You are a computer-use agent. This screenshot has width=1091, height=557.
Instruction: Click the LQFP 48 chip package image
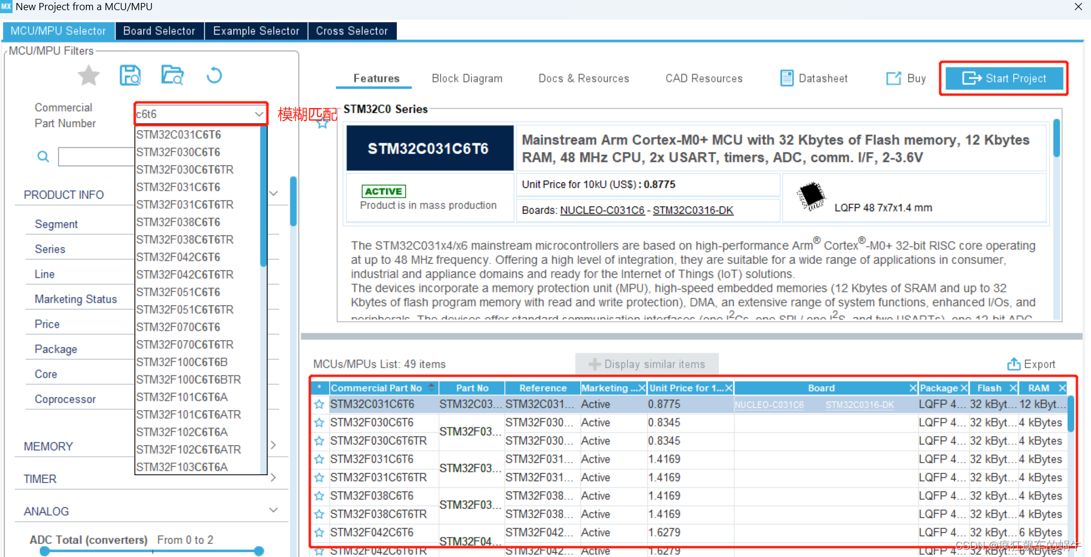pos(811,196)
